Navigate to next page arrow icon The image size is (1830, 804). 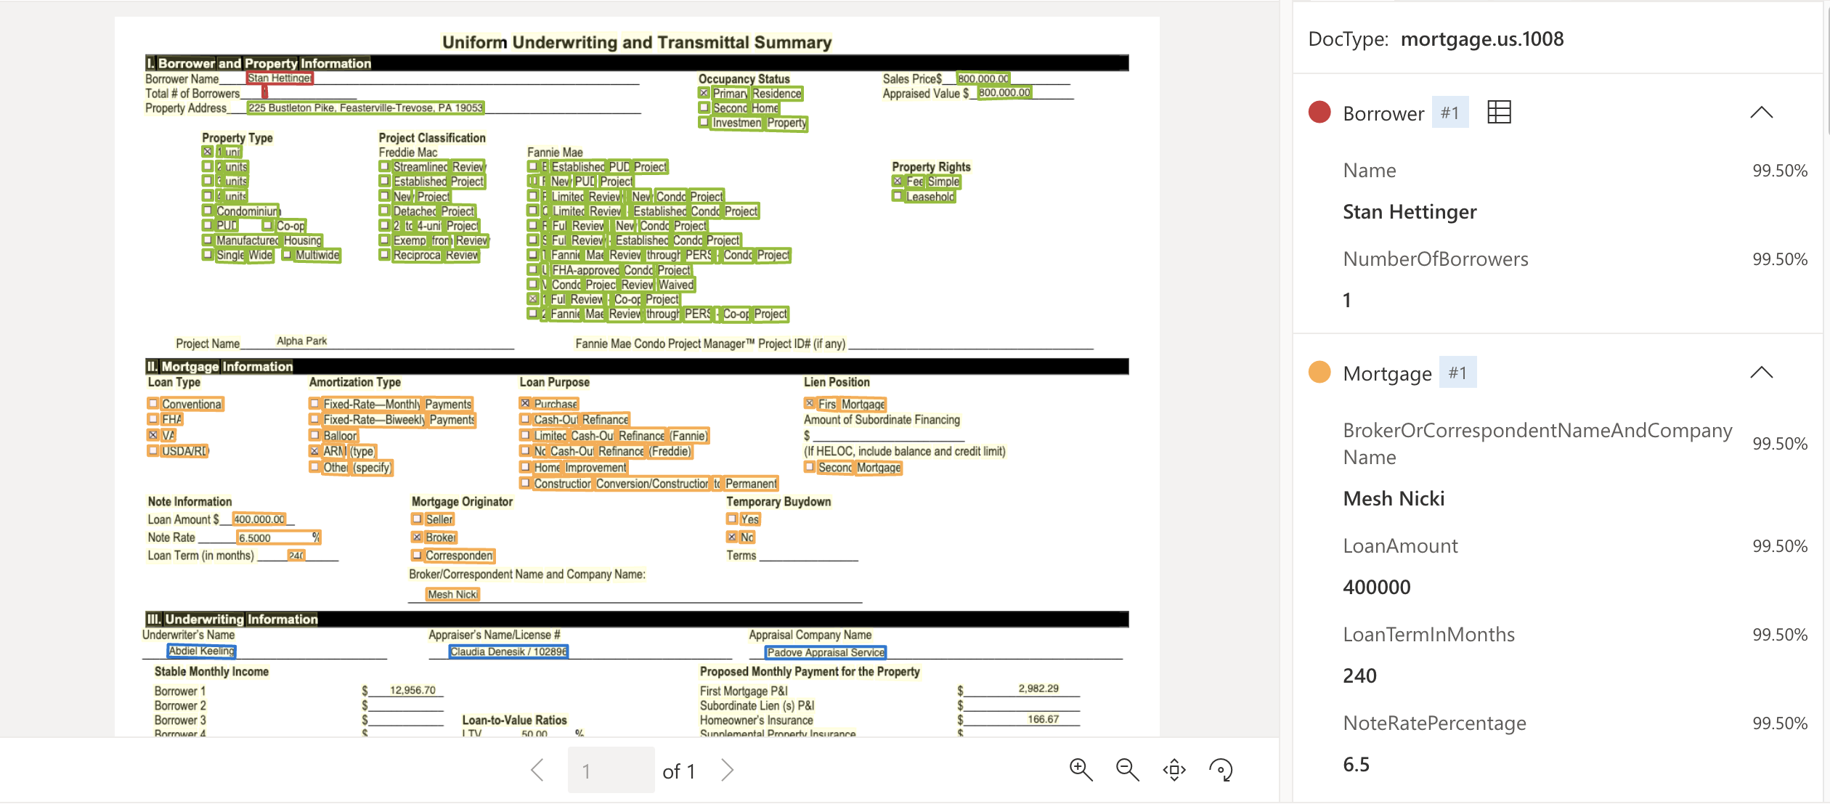click(731, 769)
